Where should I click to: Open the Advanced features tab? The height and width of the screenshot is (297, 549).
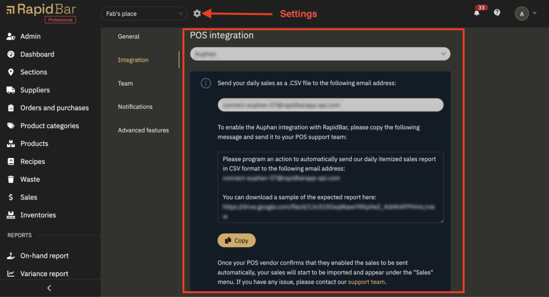coord(143,130)
